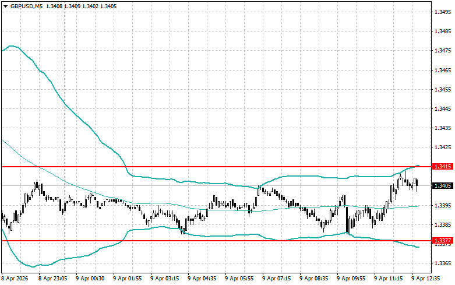Click the 1.3455 price axis label
This screenshot has height=285, width=455.
443,89
